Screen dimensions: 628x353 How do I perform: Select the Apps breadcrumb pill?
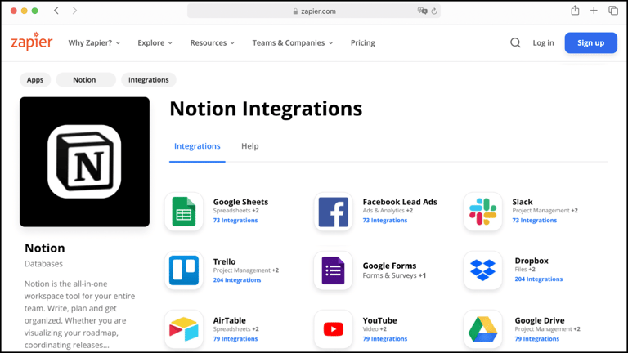point(35,79)
